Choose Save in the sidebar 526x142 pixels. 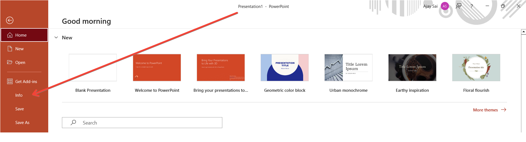(19, 109)
